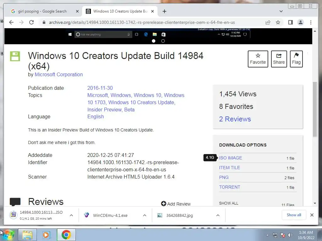322x241 pixels.
Task: Open the PNG download option
Action: (x=224, y=177)
